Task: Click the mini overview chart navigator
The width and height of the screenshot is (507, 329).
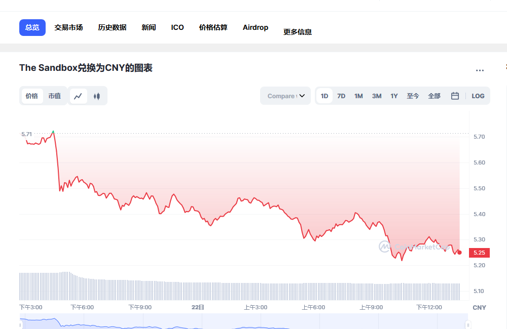Action: pyautogui.click(x=244, y=321)
